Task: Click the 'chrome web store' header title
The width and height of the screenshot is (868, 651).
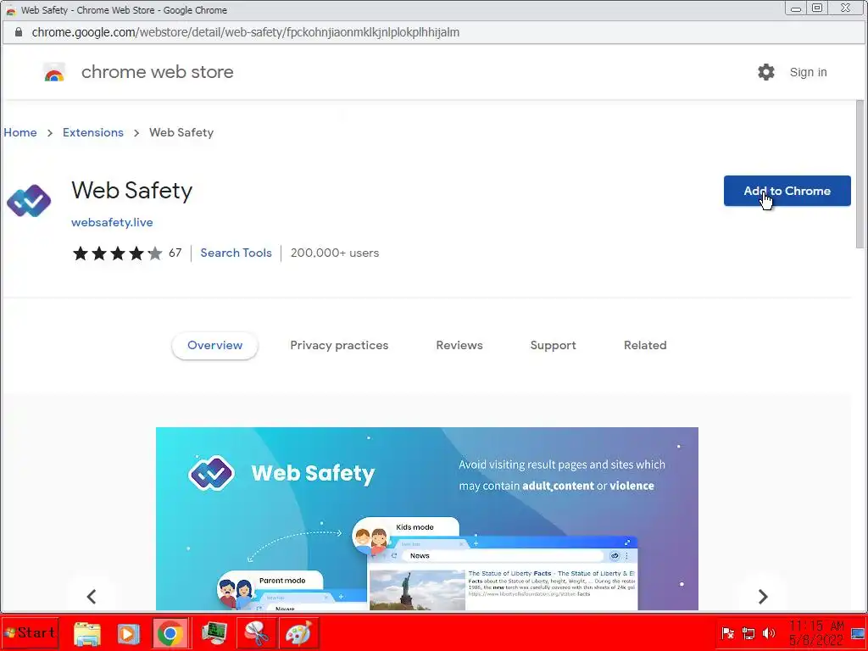Action: 157,72
